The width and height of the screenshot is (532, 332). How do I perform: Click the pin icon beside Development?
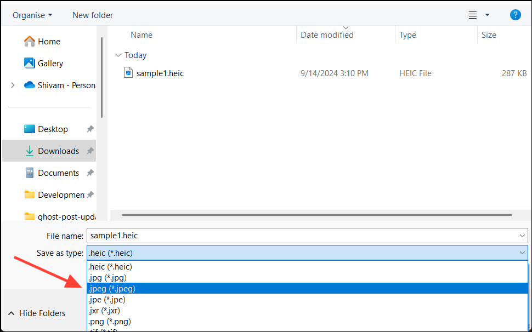coord(90,195)
